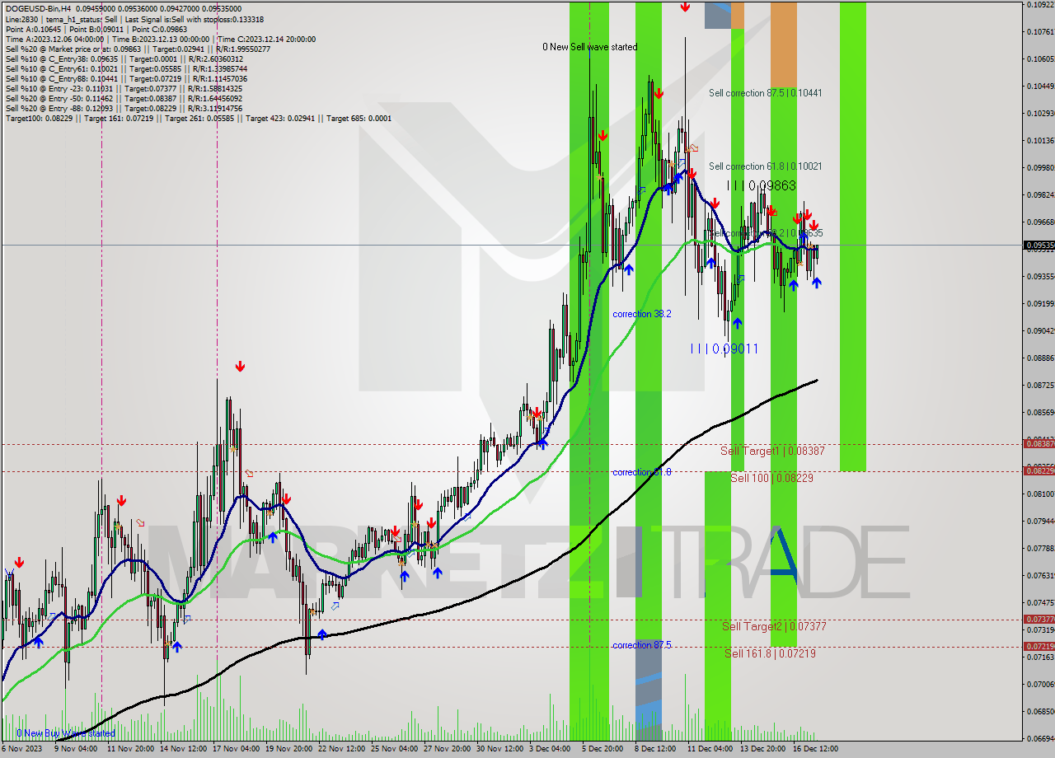Click the 'I I I 0.09011' point label

(724, 349)
